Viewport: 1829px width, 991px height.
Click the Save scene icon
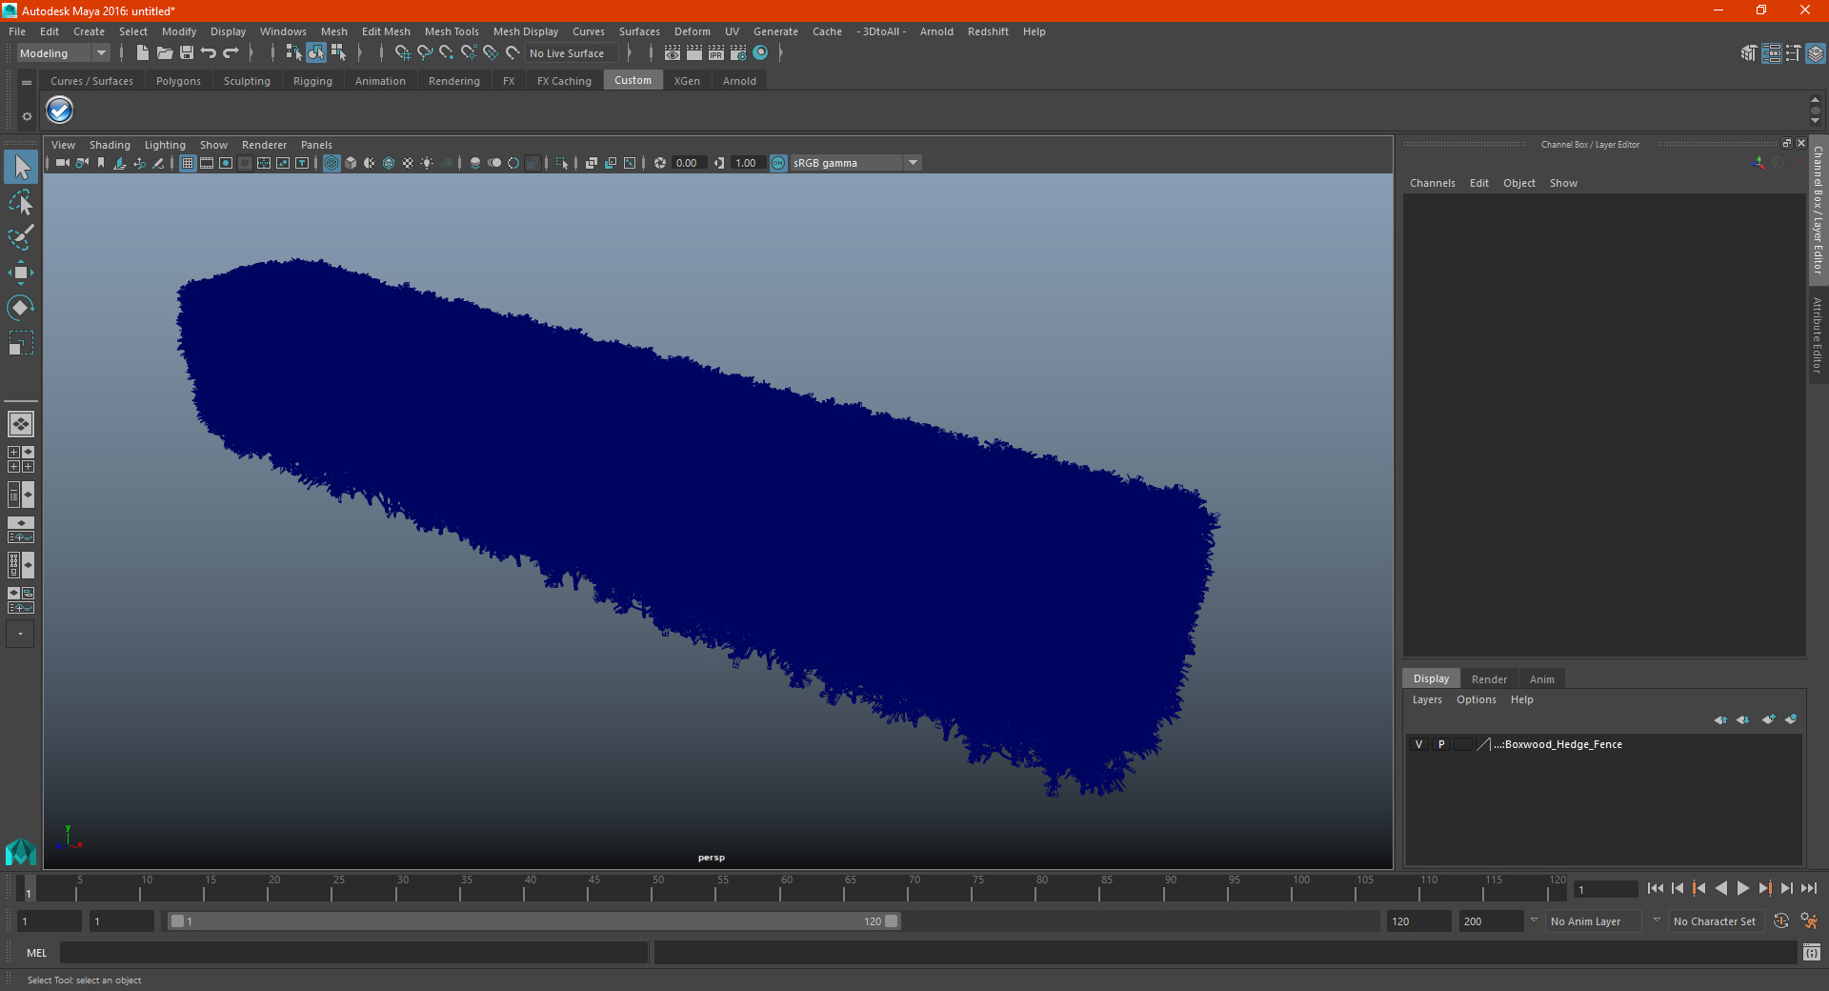(x=187, y=53)
